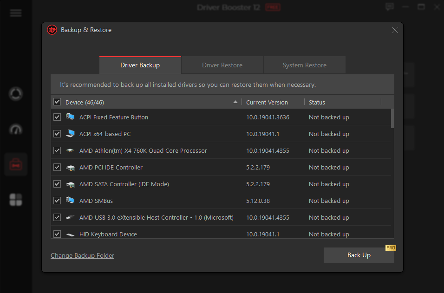Open the red Tools toolbox sidebar icon
Image resolution: width=444 pixels, height=293 pixels.
15,164
